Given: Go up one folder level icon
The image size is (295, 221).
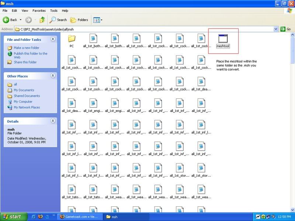Looking at the screenshot, I should [42, 20].
